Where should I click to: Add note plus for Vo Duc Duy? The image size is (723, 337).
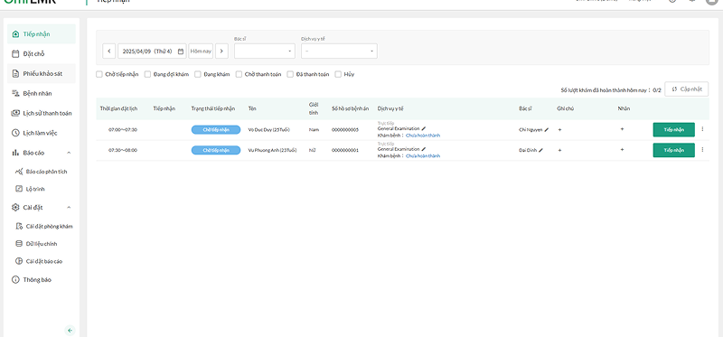coord(559,130)
